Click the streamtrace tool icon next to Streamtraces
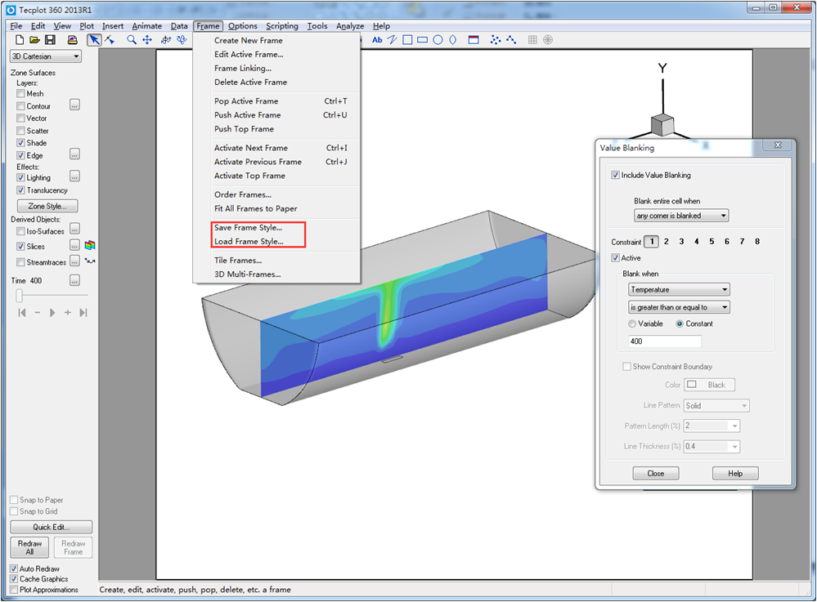 [90, 261]
